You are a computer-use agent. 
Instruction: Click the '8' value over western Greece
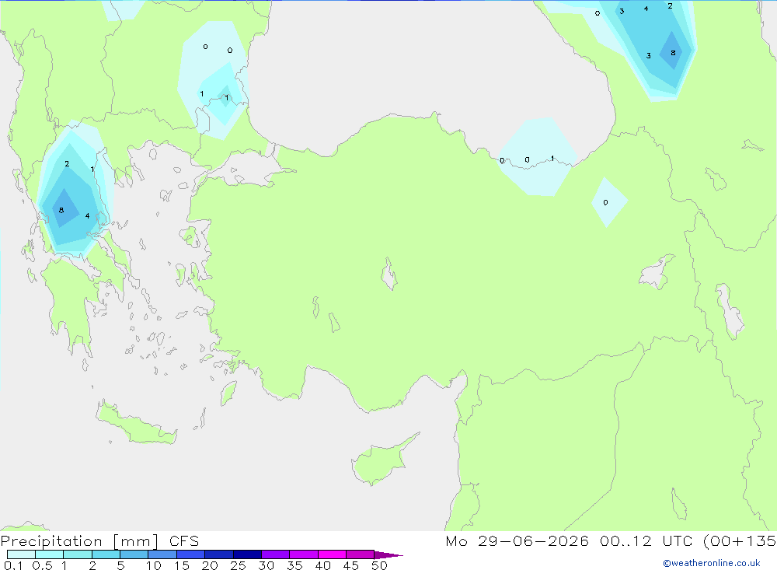pos(61,210)
